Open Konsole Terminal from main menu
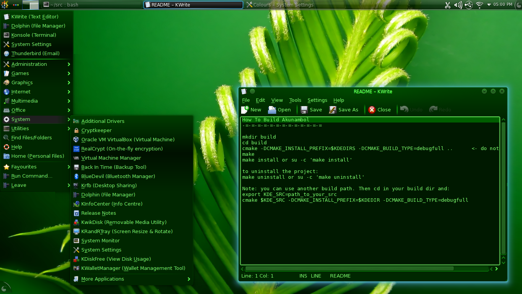Screen dimensions: 522x294 (x=37, y=35)
